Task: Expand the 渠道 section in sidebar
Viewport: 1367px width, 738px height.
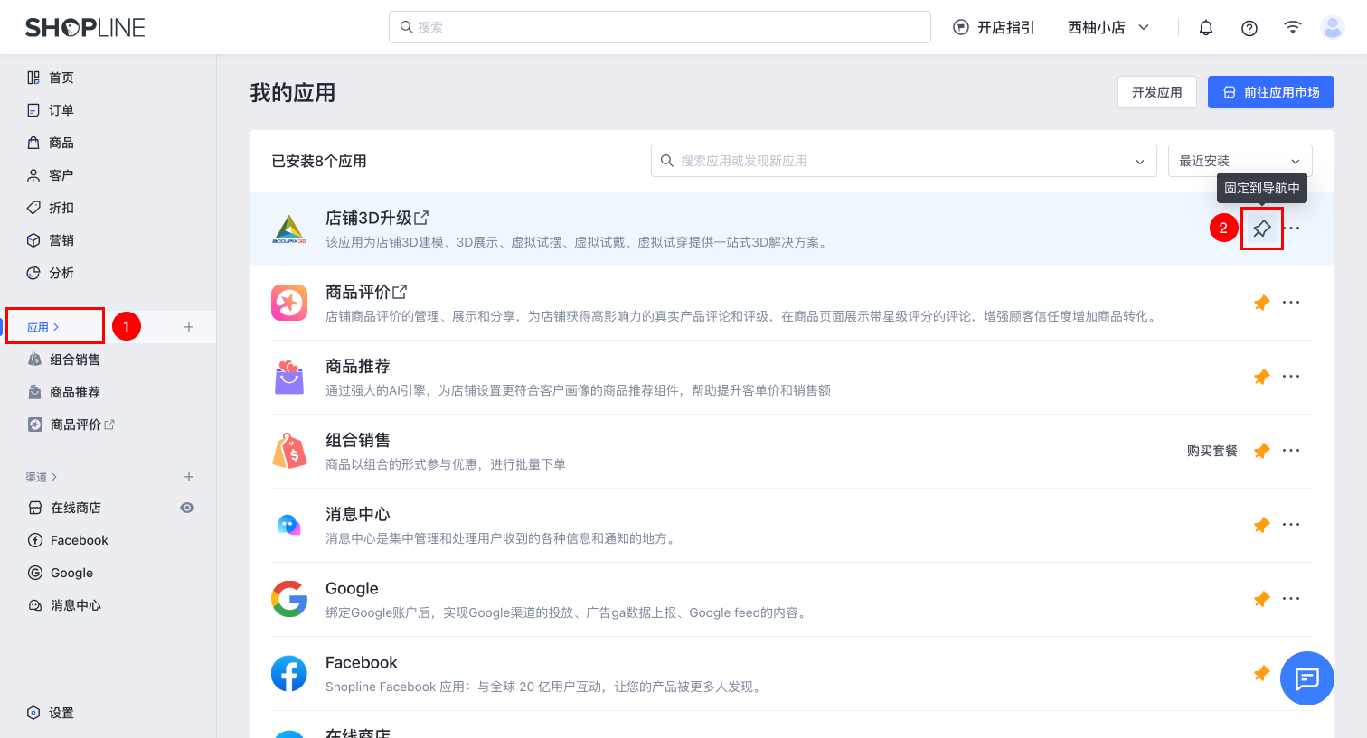Action: point(42,477)
